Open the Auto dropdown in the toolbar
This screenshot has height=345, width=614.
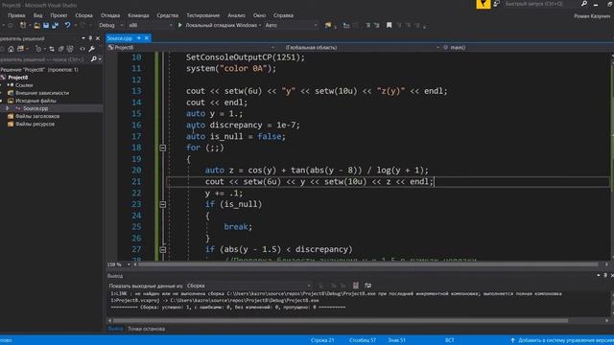click(x=291, y=25)
